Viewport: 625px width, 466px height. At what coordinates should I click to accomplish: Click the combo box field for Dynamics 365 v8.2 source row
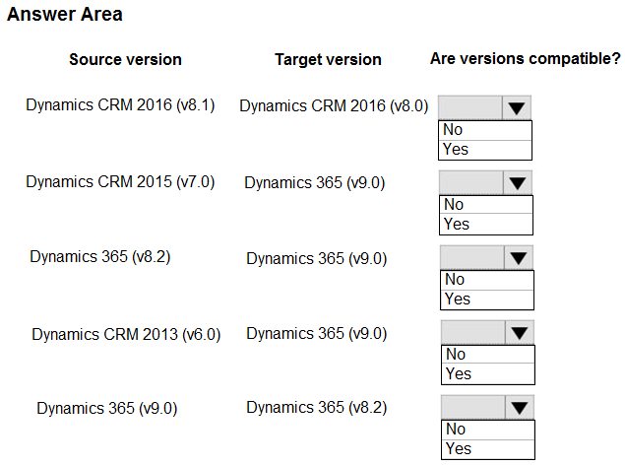coord(486,258)
